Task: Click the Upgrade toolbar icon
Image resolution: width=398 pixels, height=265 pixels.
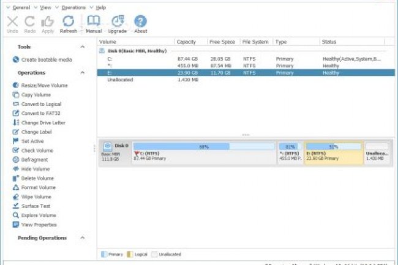Action: click(118, 23)
